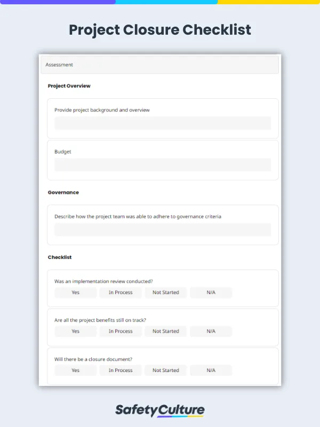Select the Checklist section heading

(x=59, y=257)
